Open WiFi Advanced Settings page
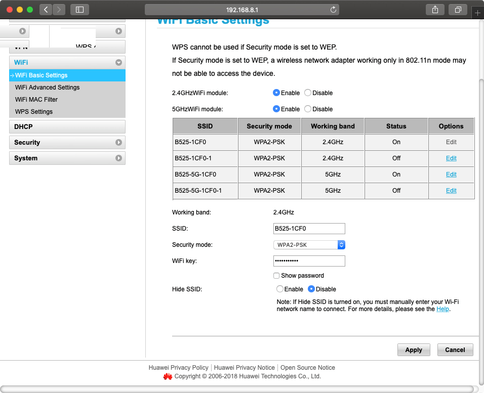Screen dimensions: 484x393 click(x=47, y=88)
